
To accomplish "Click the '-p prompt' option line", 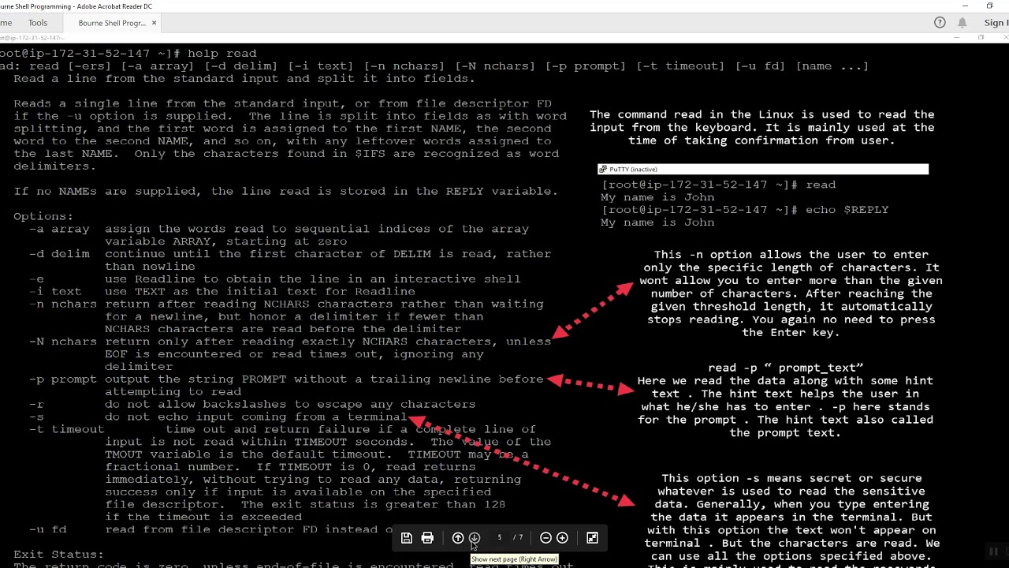I will pos(286,379).
